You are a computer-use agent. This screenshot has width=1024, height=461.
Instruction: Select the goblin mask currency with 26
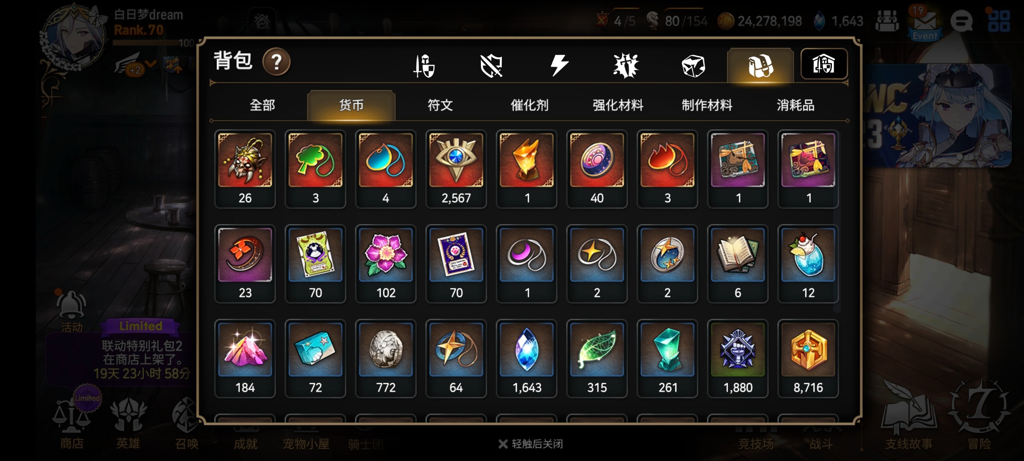pyautogui.click(x=245, y=169)
